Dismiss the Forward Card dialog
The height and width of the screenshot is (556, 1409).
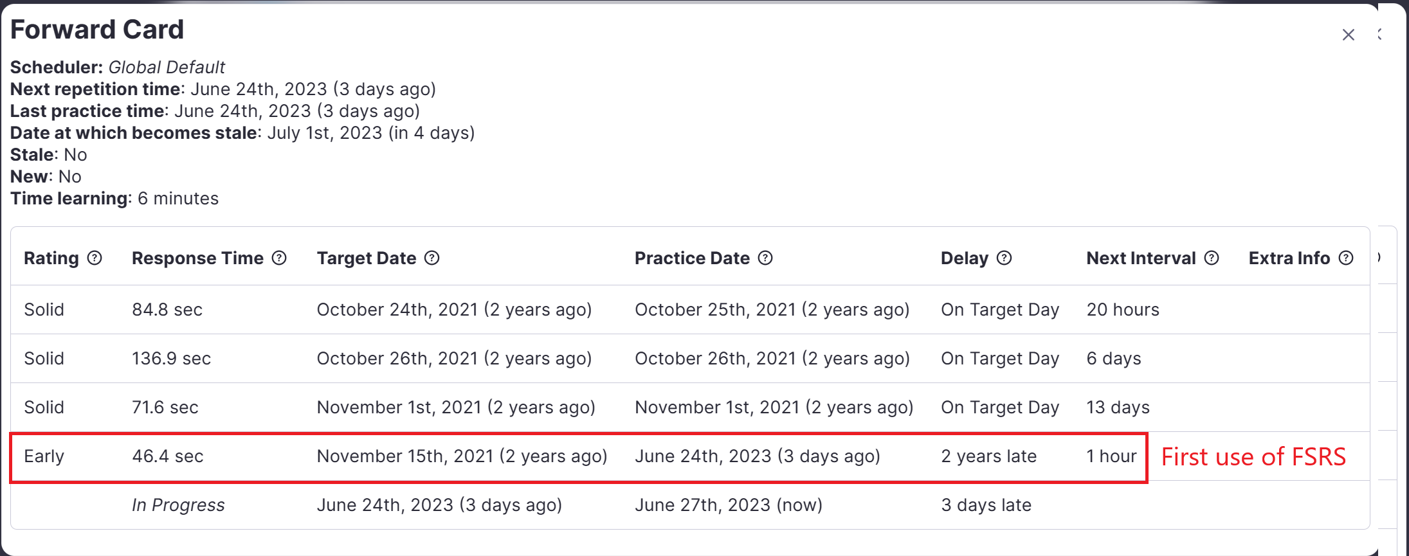click(1348, 34)
